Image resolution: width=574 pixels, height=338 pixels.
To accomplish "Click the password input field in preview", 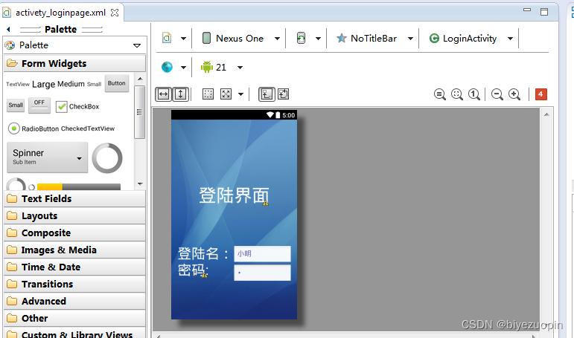I will (263, 273).
